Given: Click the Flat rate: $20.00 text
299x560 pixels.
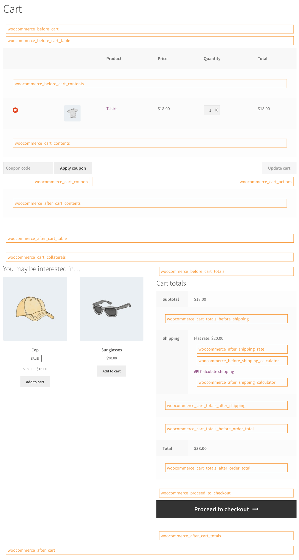Looking at the screenshot, I should [209, 338].
